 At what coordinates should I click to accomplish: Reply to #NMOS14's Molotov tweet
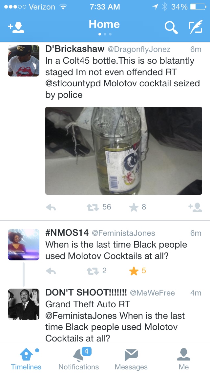(x=51, y=271)
